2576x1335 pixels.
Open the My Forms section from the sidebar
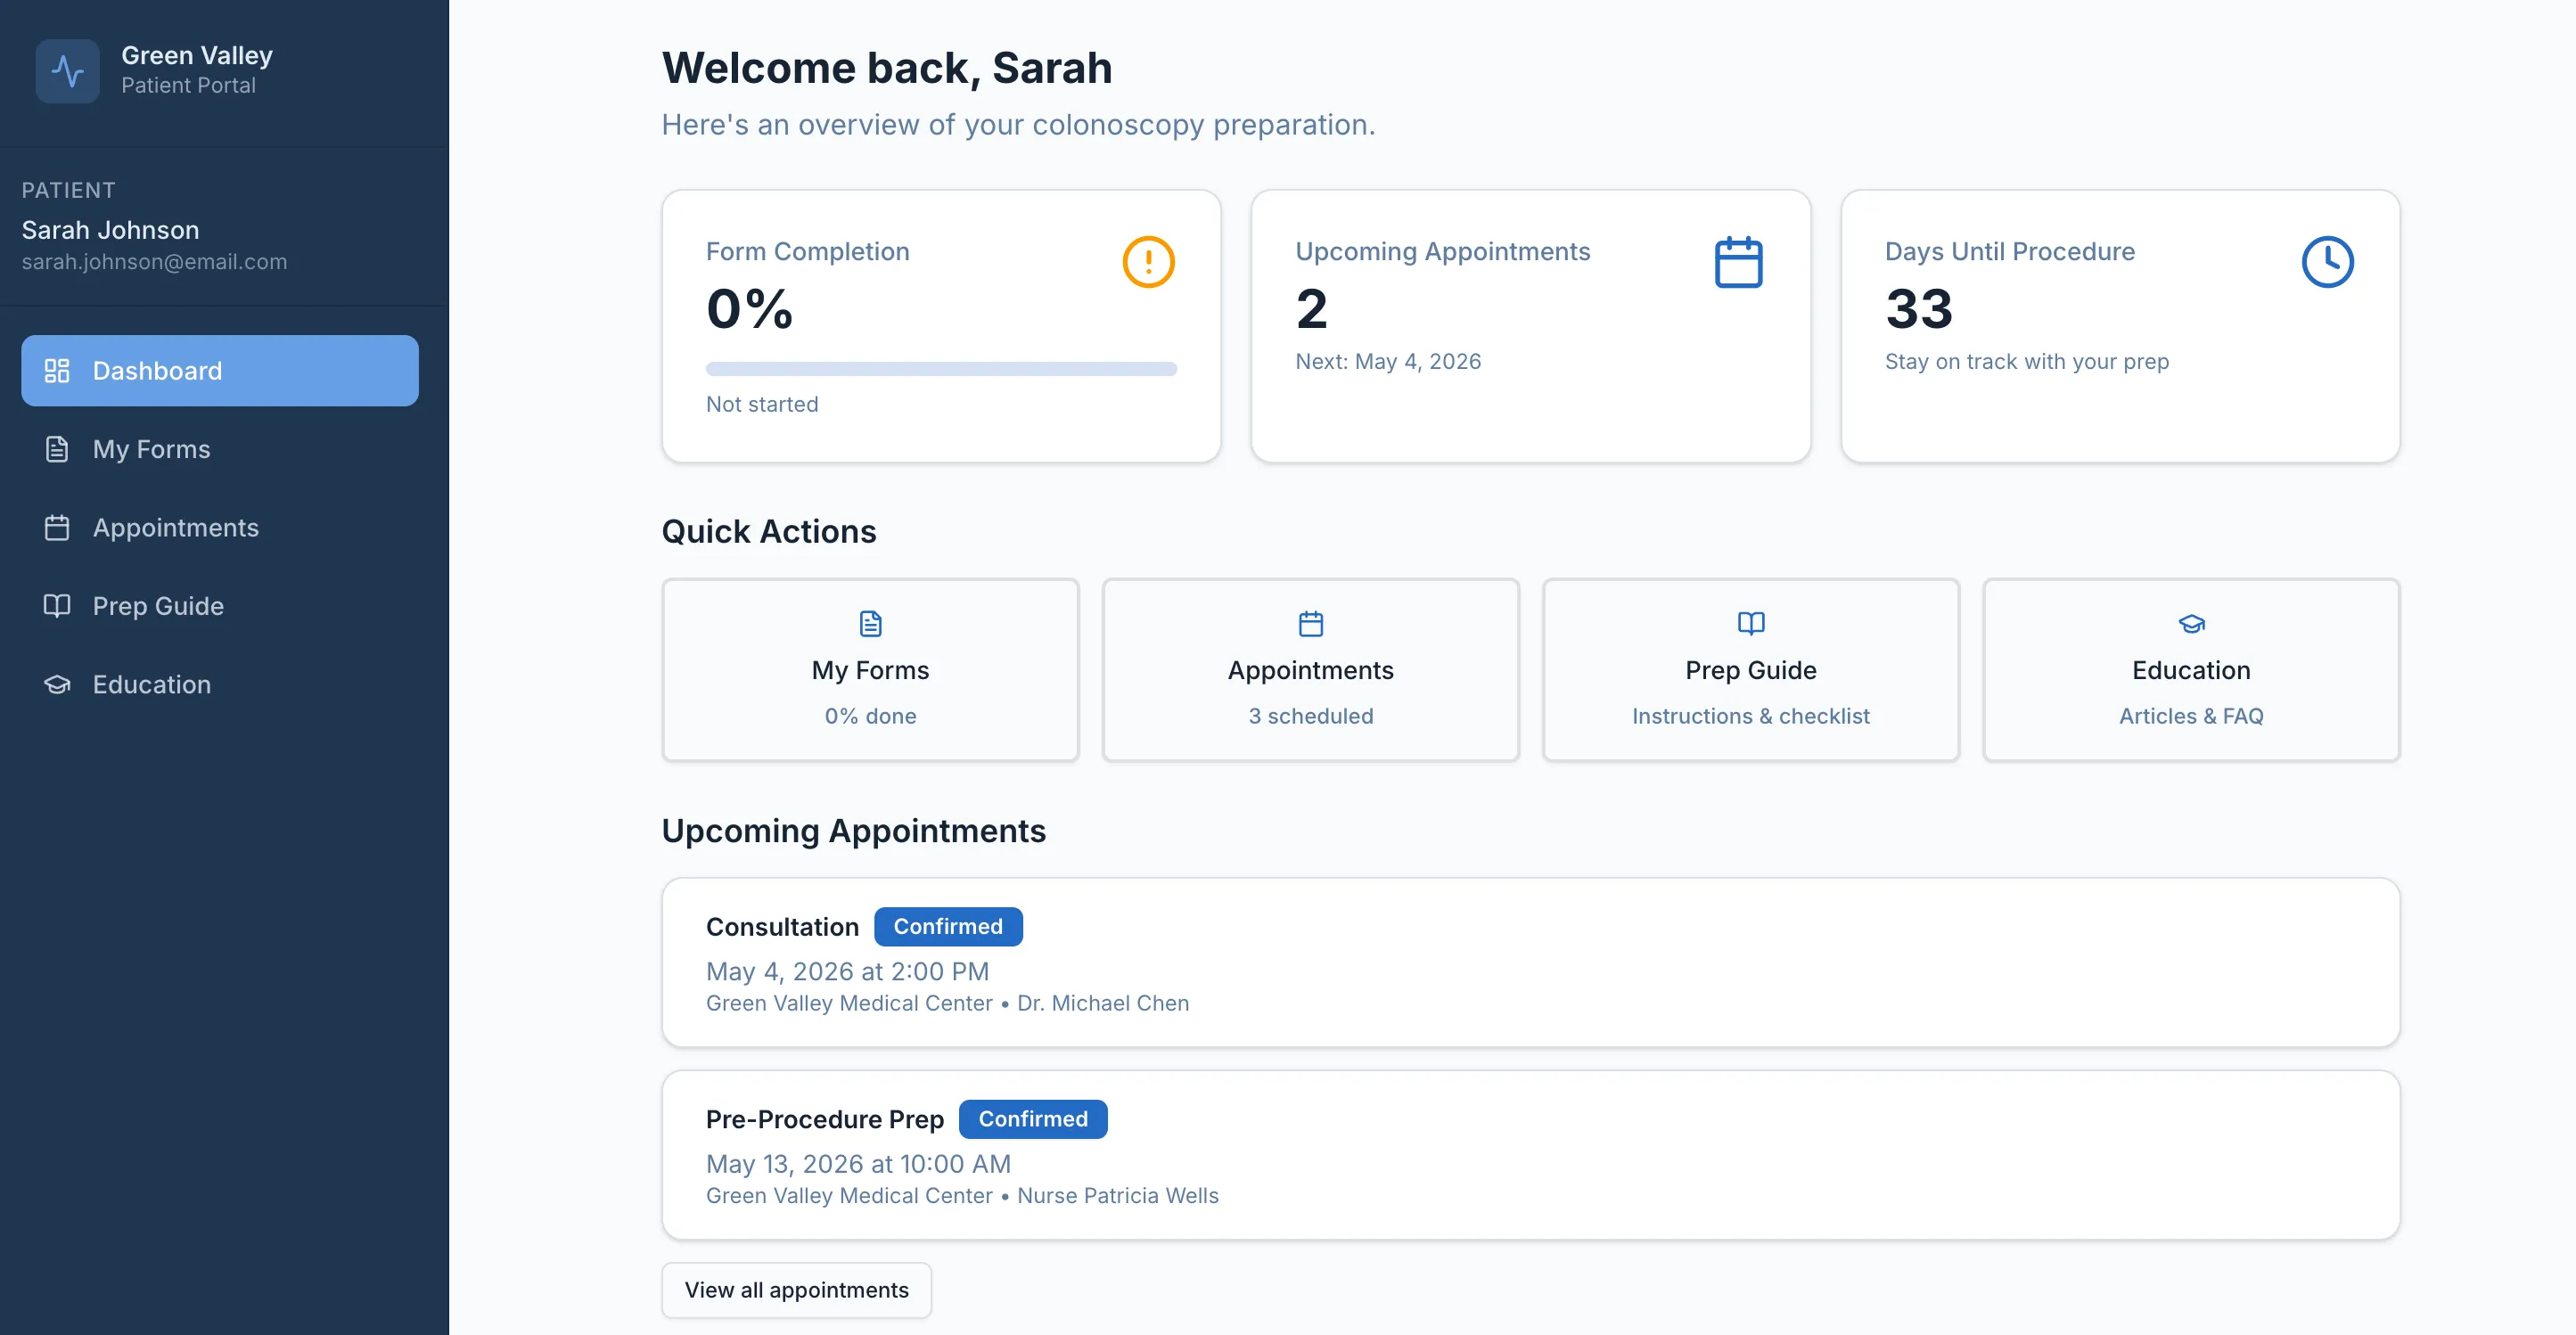pos(151,449)
